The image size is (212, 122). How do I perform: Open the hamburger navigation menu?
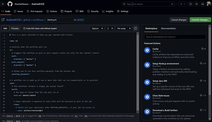3,4
